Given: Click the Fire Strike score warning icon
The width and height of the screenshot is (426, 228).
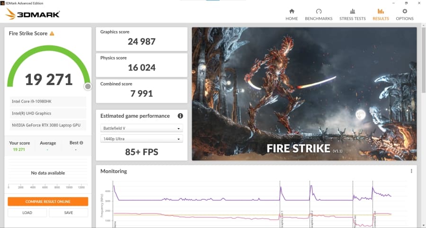Looking at the screenshot, I should (x=52, y=34).
